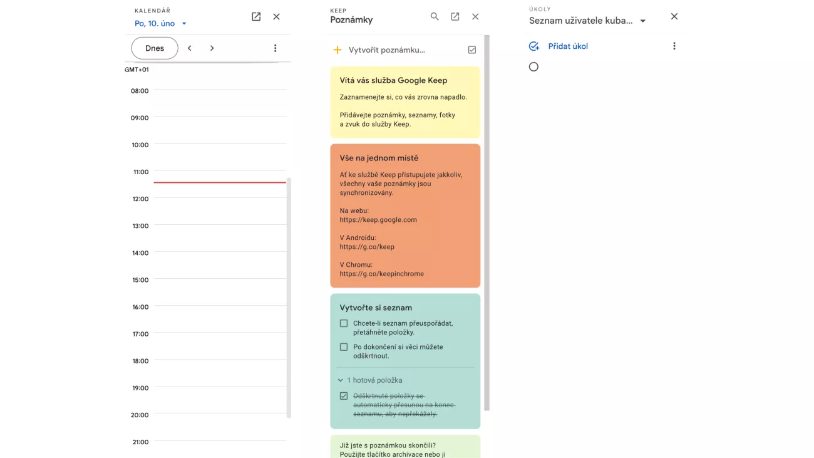The width and height of the screenshot is (814, 458).
Task: Open calendar more options menu
Action: 275,48
